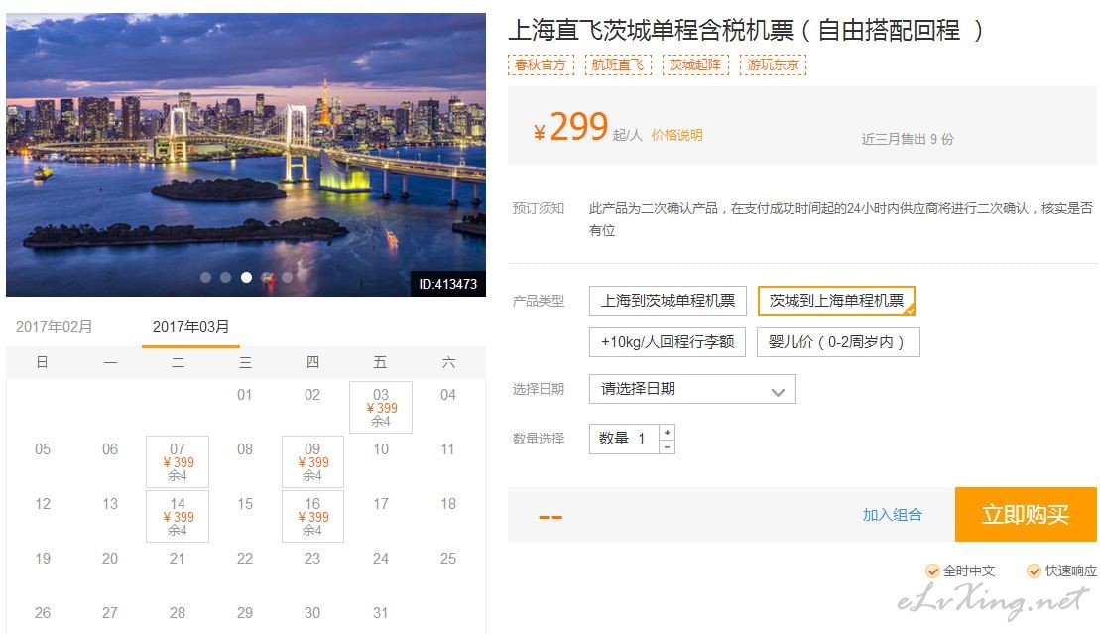The height and width of the screenshot is (634, 1100).
Task: Click the 日 weekday column header
Action: pyautogui.click(x=42, y=362)
